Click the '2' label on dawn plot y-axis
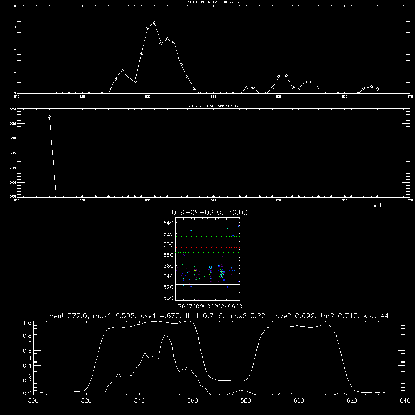 coord(15,71)
